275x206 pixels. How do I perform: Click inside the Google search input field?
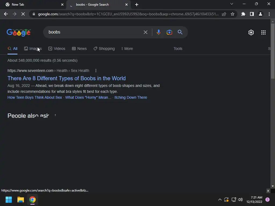[95, 32]
